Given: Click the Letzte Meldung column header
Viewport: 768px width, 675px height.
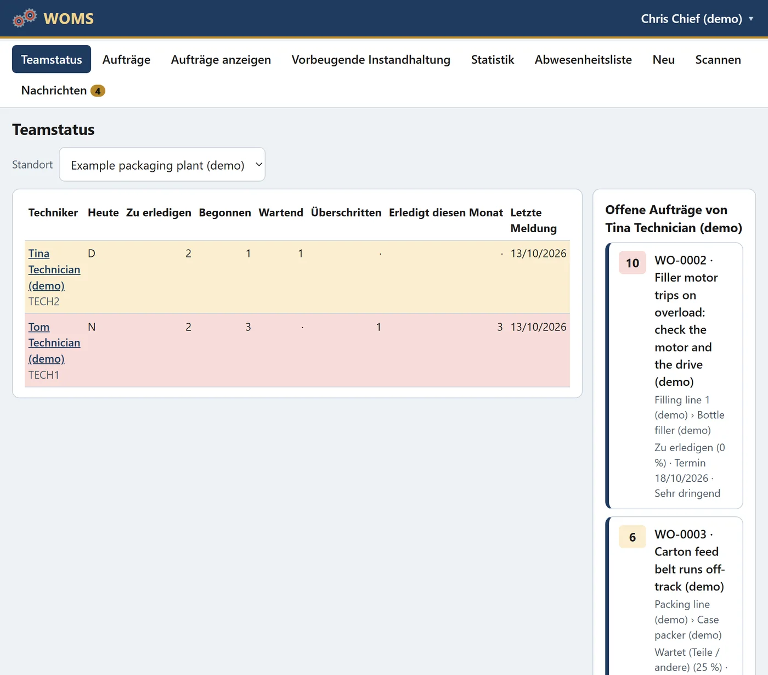Looking at the screenshot, I should 533,220.
